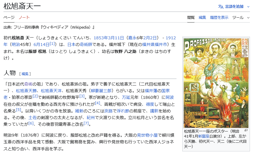Click the 編集 link beside 人物 heading

[x=25, y=74]
